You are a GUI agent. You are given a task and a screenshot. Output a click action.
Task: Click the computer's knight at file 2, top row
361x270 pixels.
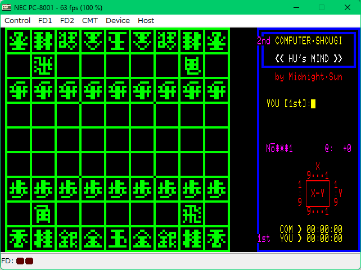[192, 41]
